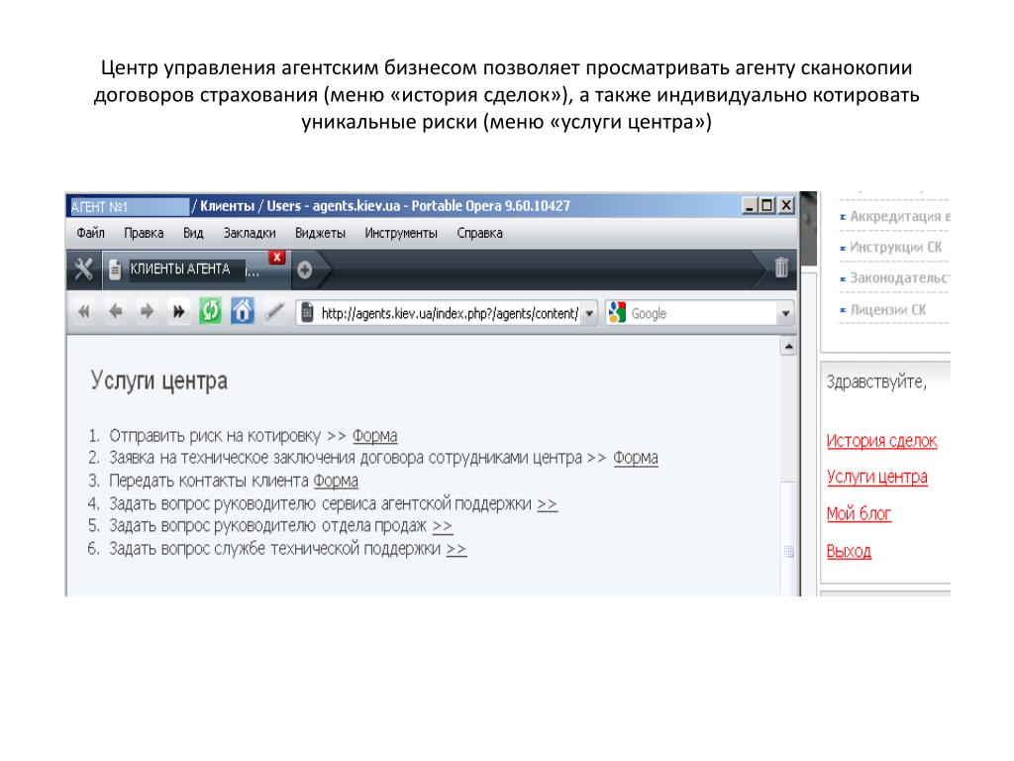
Task: Click the wand (password) icon
Action: pos(275,312)
